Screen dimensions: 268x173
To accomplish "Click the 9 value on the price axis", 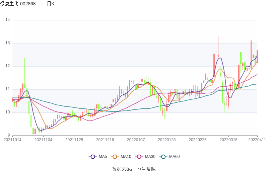I will [9, 136].
